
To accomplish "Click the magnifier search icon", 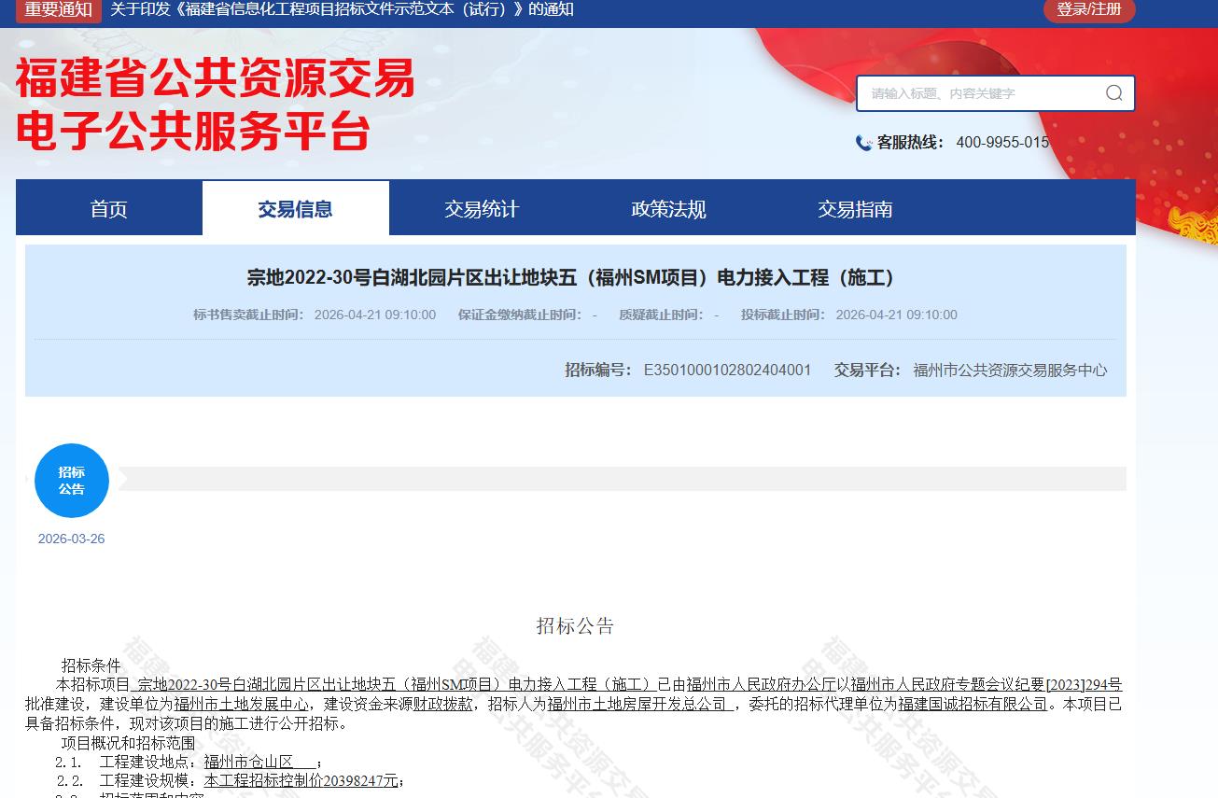I will 1113,92.
